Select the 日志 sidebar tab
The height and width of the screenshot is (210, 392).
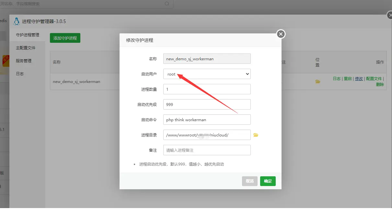pos(20,74)
